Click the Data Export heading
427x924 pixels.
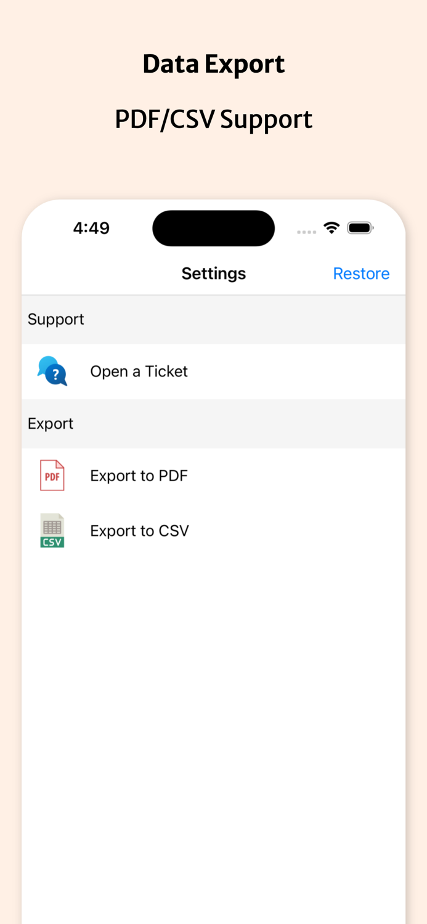pos(213,63)
